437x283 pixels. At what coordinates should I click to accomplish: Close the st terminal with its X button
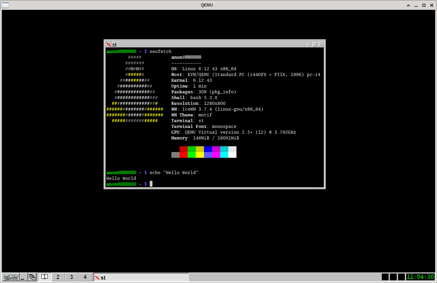point(321,44)
